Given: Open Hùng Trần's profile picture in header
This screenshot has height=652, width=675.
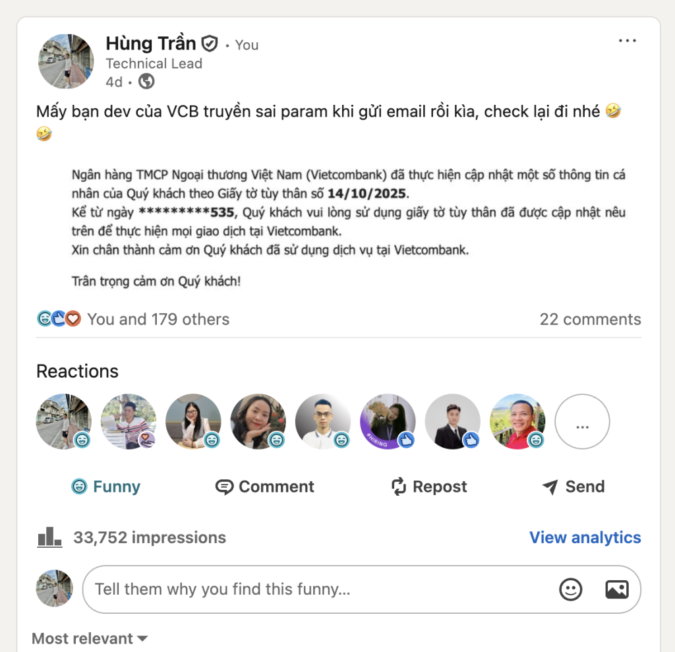Looking at the screenshot, I should (x=66, y=61).
